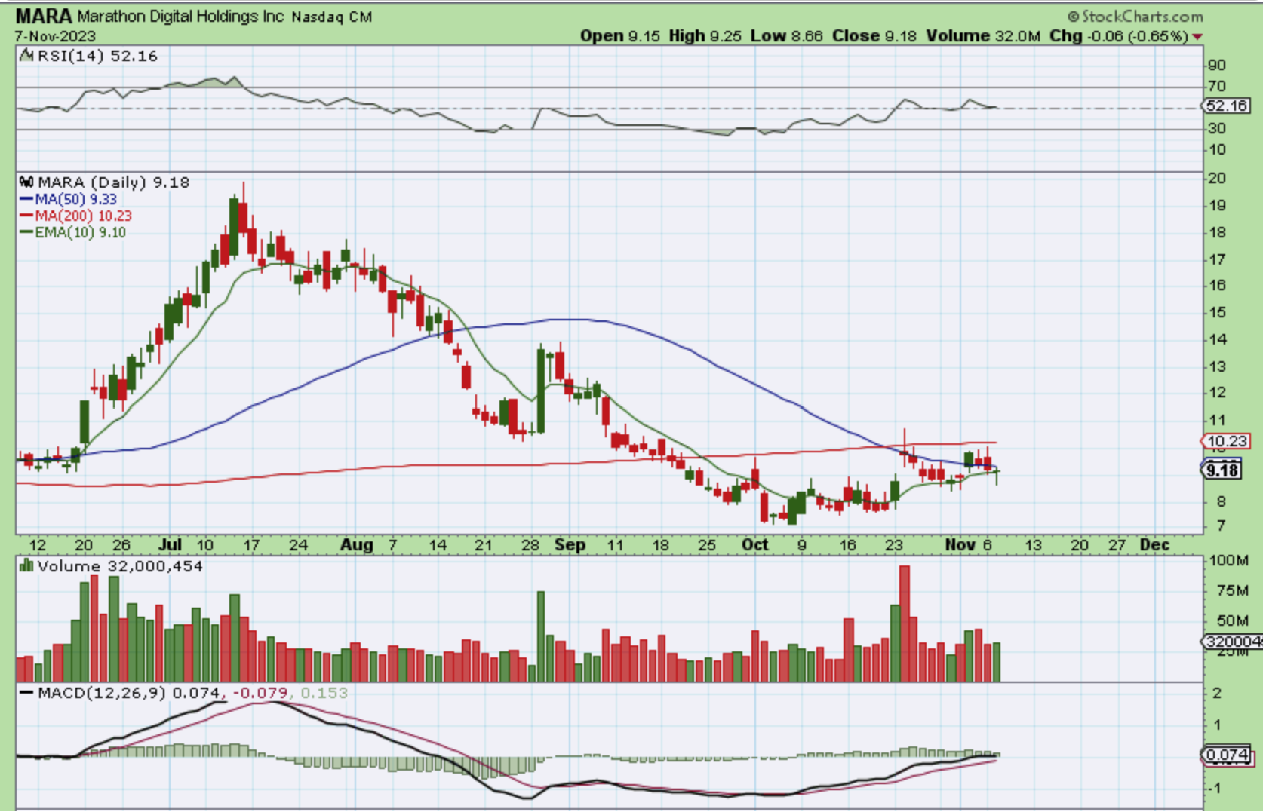Click the 0.153 histogram value in MACD label
This screenshot has height=812, width=1263.
324,693
